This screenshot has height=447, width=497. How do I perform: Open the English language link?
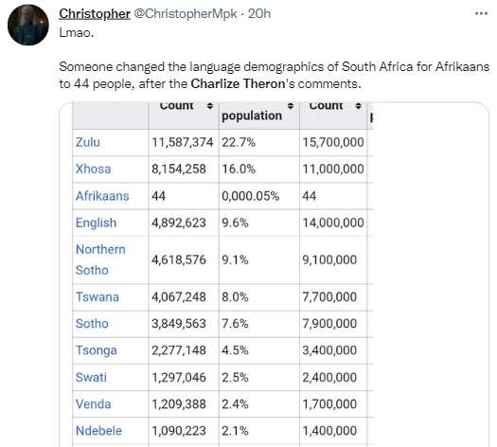96,223
